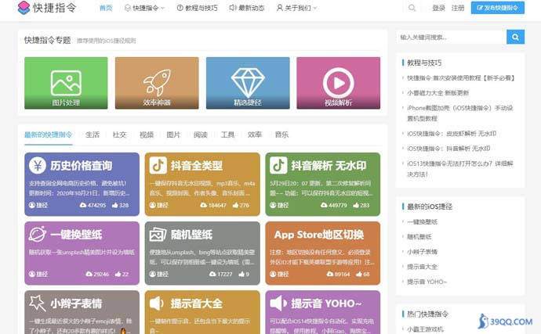Open the 抖音全类型 card title

(x=196, y=166)
